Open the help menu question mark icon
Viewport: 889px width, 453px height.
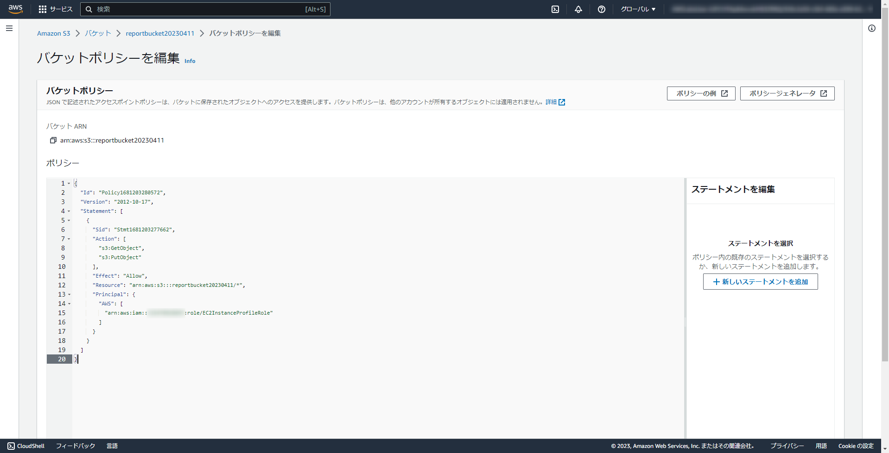(601, 9)
